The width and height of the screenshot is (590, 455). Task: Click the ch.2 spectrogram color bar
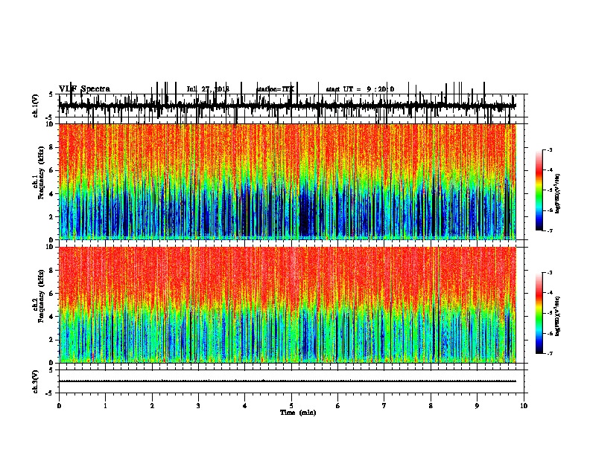[x=539, y=313]
